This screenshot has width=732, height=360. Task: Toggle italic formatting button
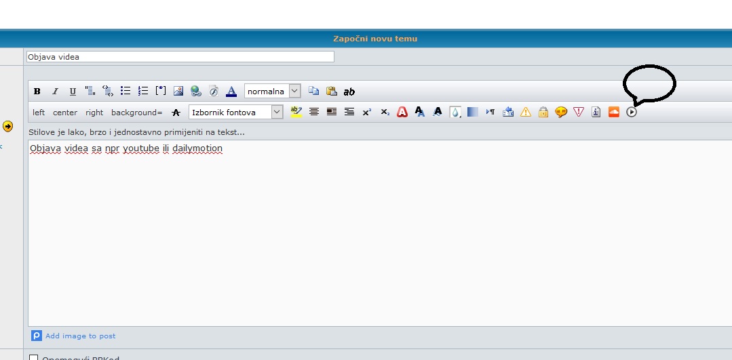point(55,92)
